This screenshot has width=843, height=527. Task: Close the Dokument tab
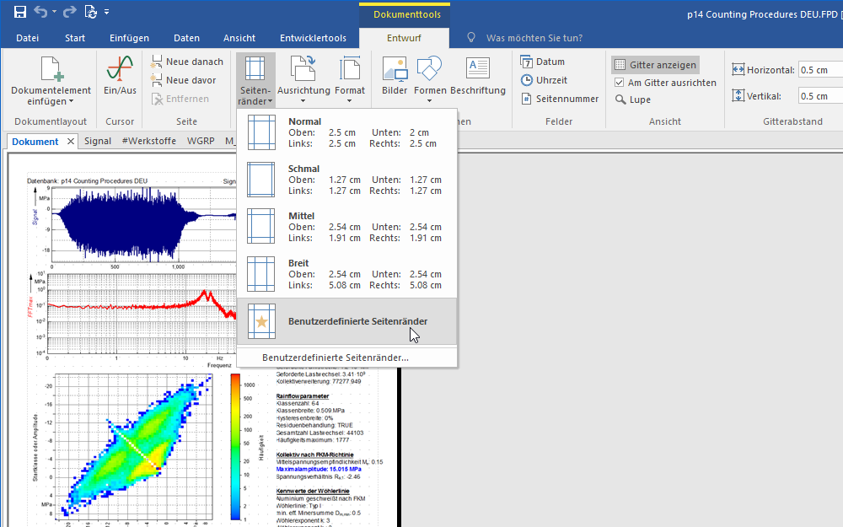[x=71, y=141]
